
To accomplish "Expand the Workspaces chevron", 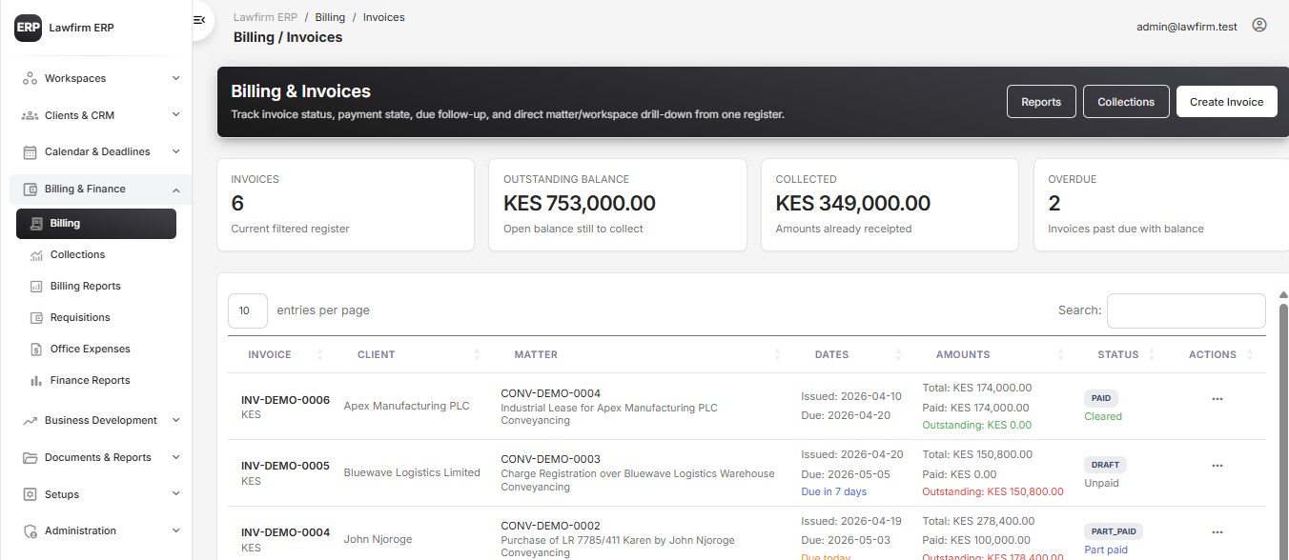I will (x=175, y=78).
